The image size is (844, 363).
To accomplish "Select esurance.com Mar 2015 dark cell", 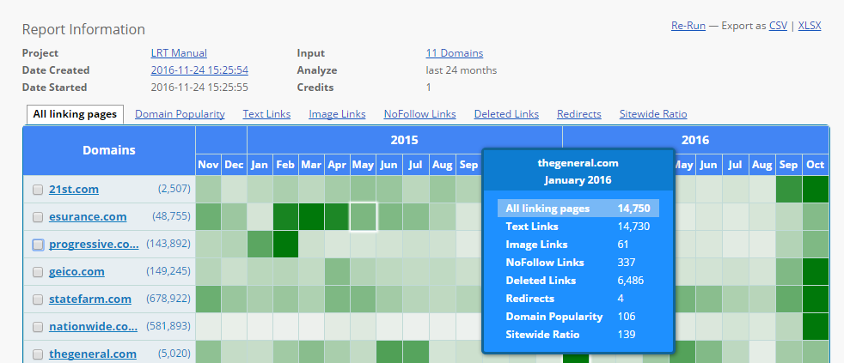I will (x=312, y=217).
